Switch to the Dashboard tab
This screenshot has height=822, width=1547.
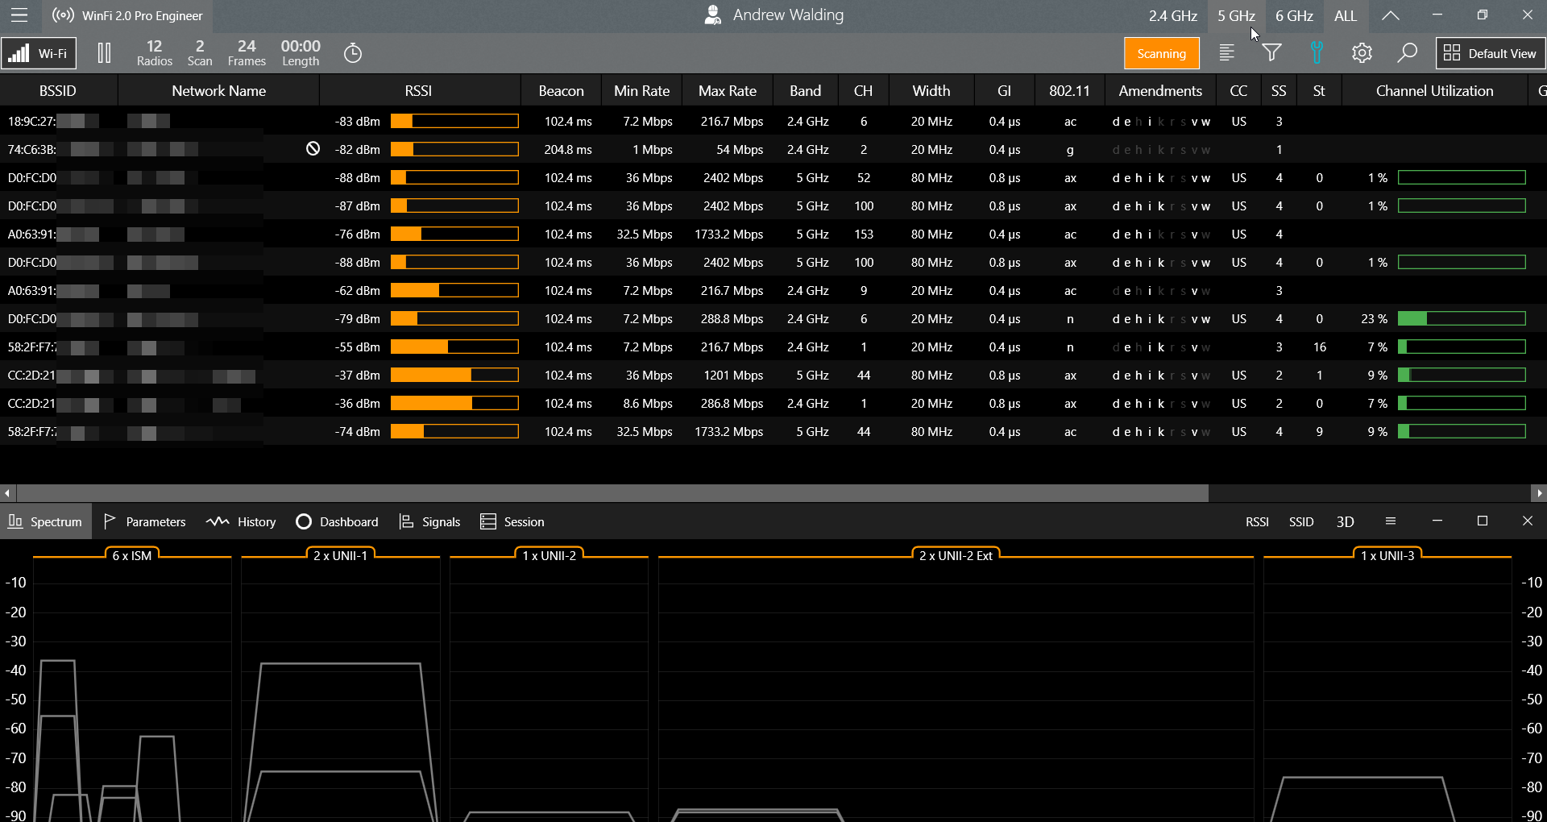337,521
